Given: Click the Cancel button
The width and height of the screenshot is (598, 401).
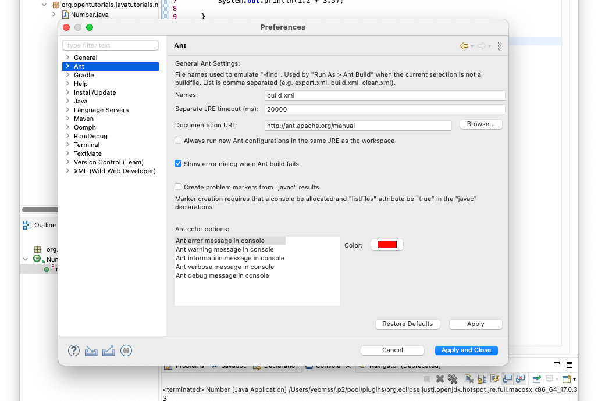Looking at the screenshot, I should pos(393,350).
